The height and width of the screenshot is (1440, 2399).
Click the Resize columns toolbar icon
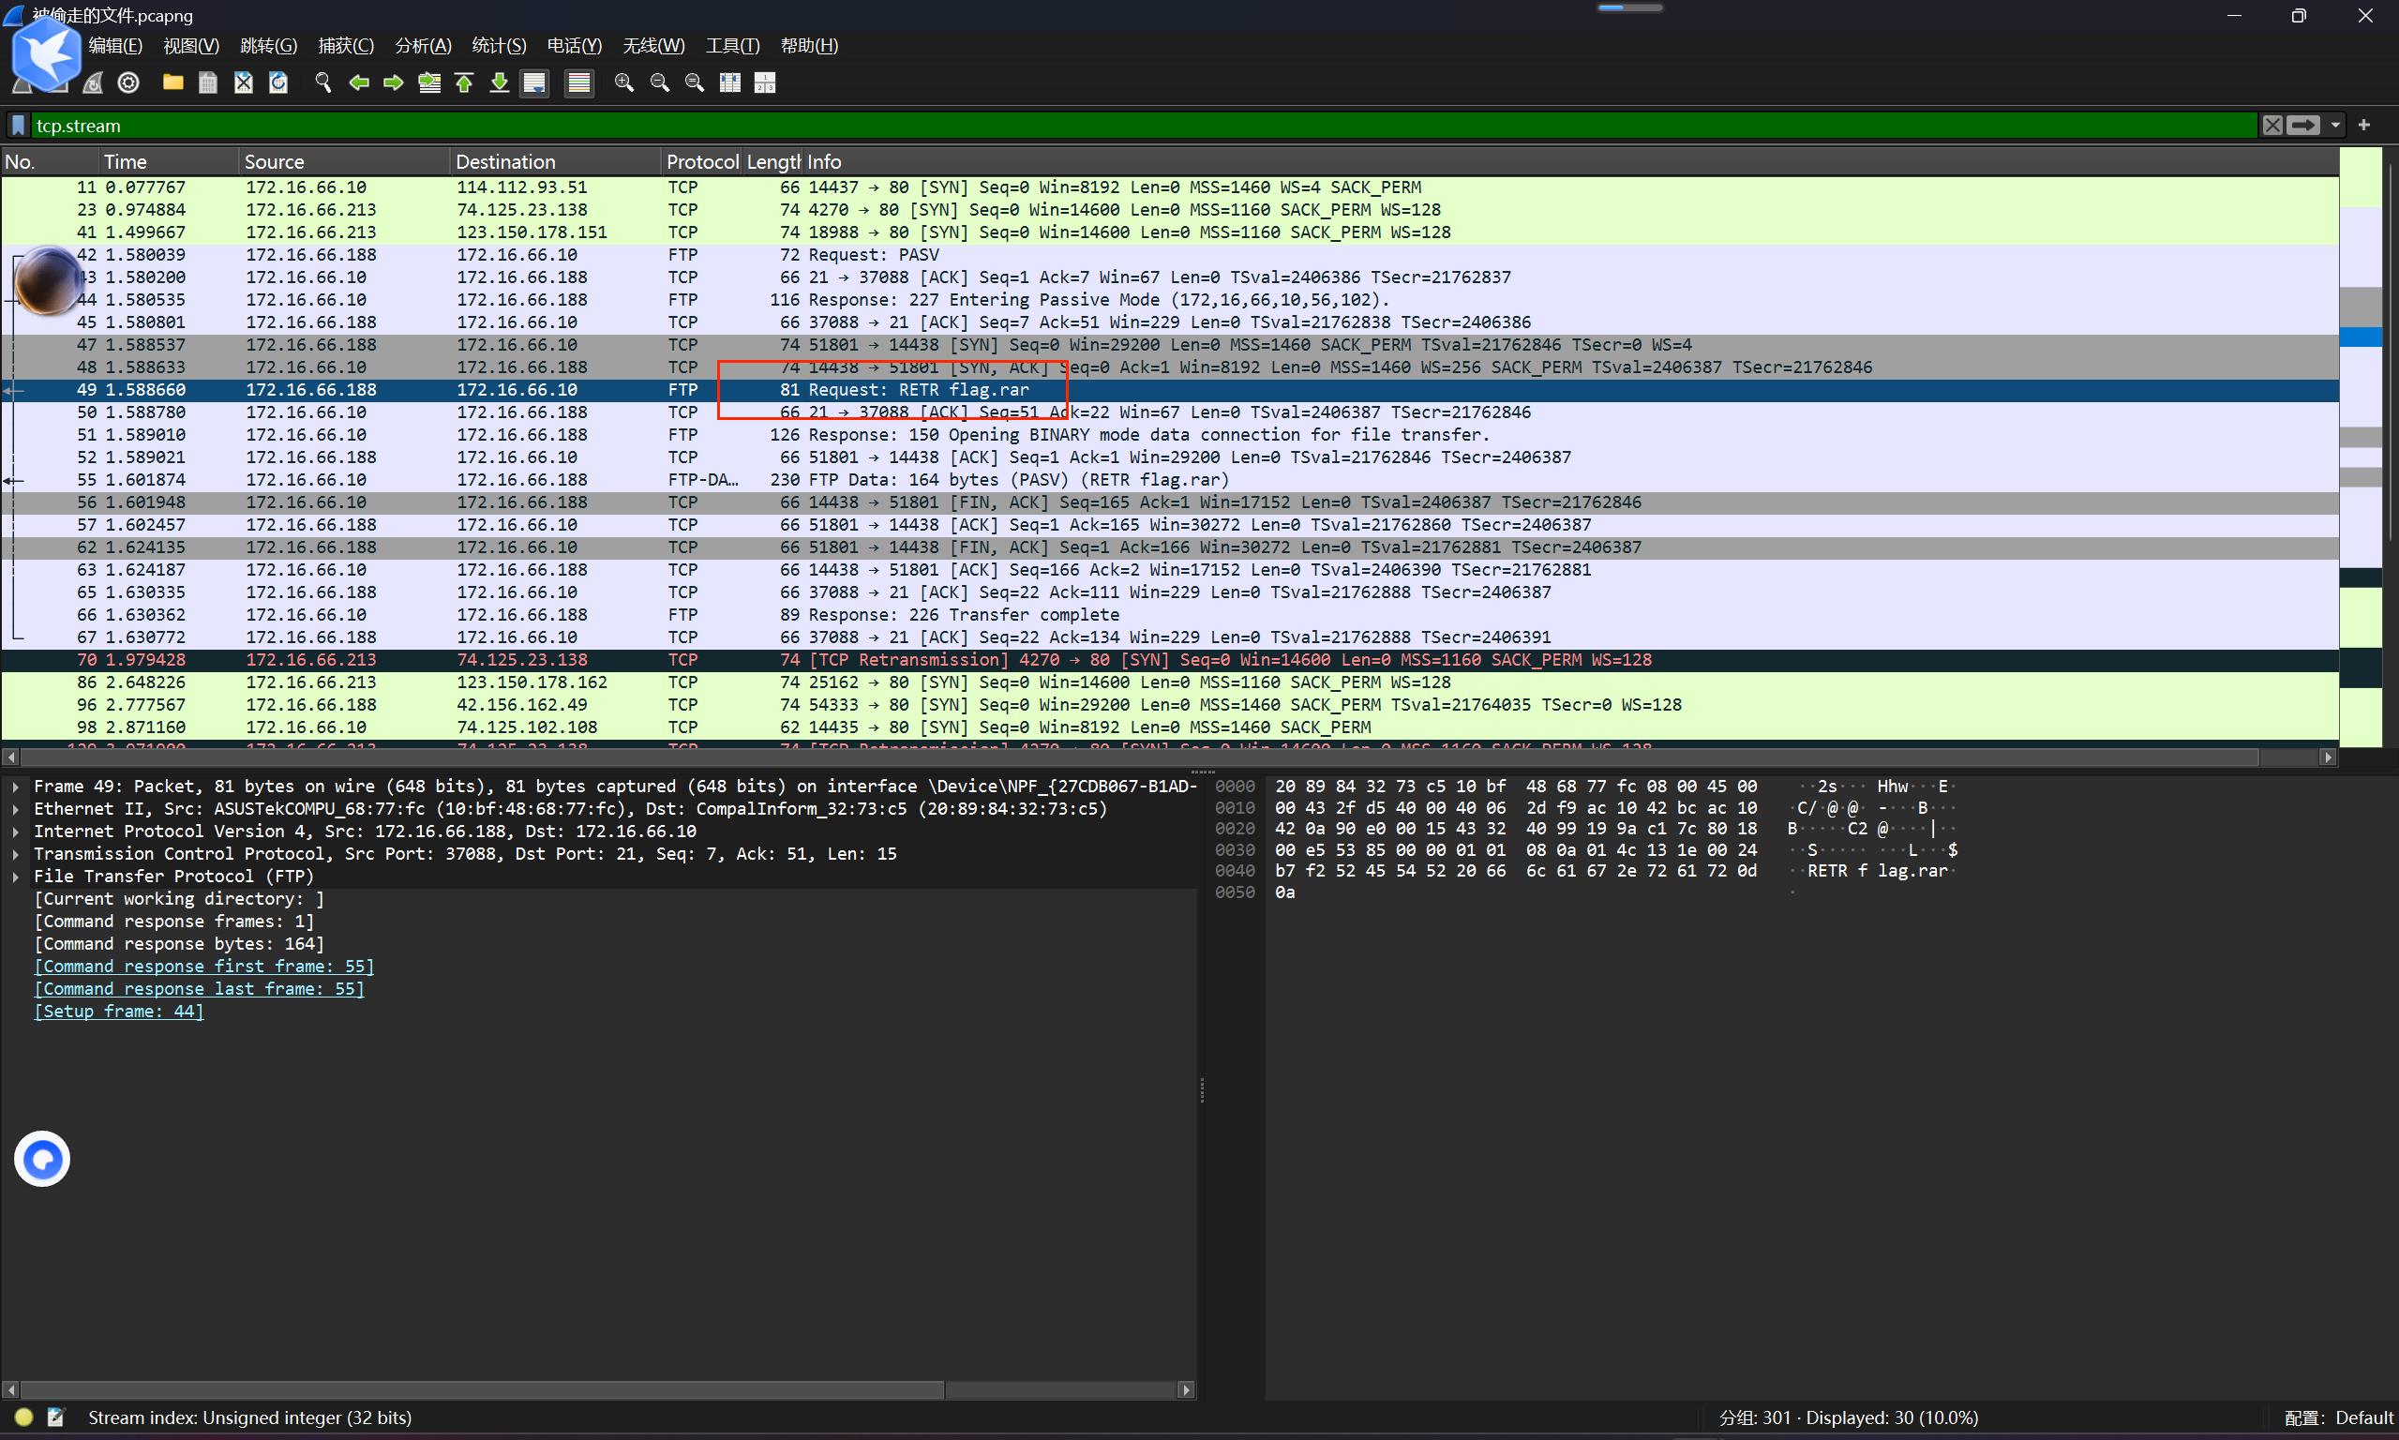(x=729, y=82)
